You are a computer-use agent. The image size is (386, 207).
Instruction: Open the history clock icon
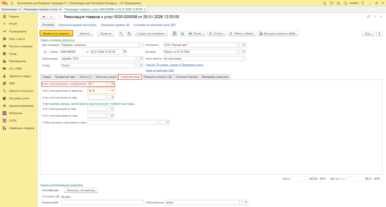pos(332,3)
